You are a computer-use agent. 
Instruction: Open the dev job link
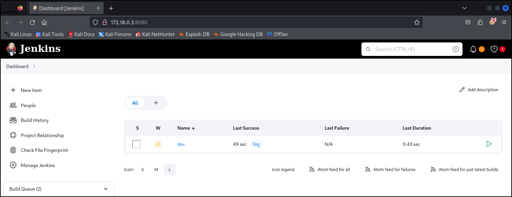181,144
